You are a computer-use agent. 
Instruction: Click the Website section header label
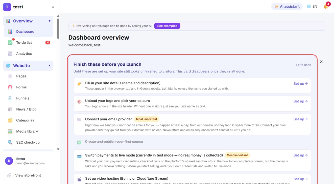tap(21, 66)
